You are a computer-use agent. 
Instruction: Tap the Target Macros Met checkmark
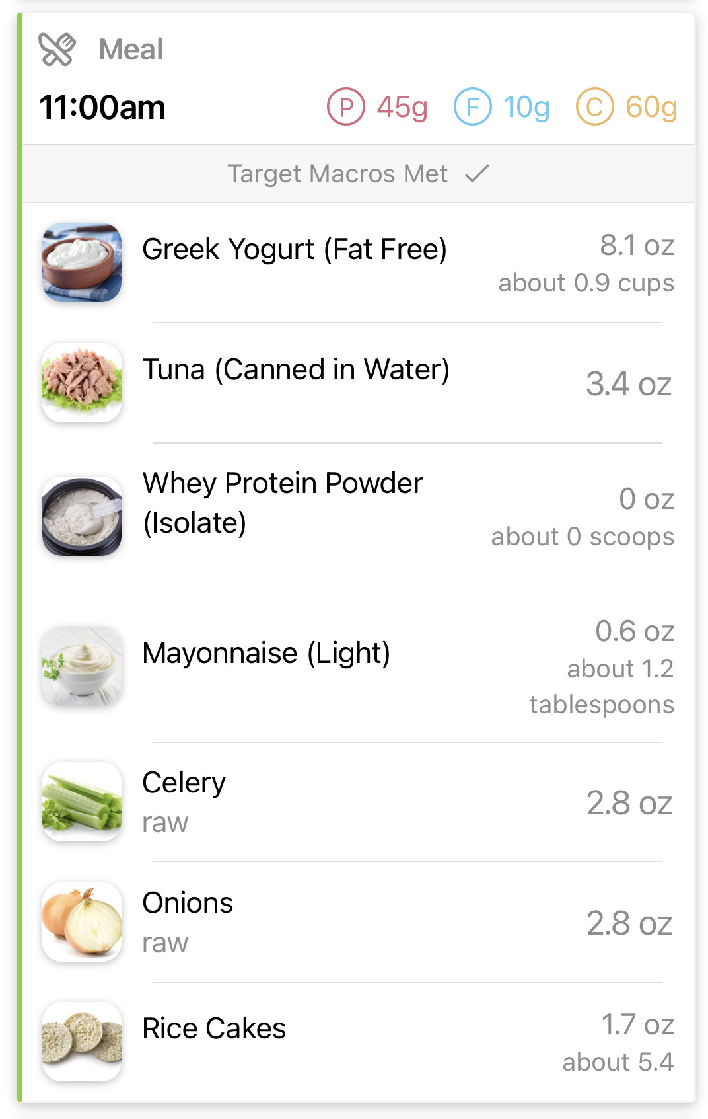coord(477,174)
